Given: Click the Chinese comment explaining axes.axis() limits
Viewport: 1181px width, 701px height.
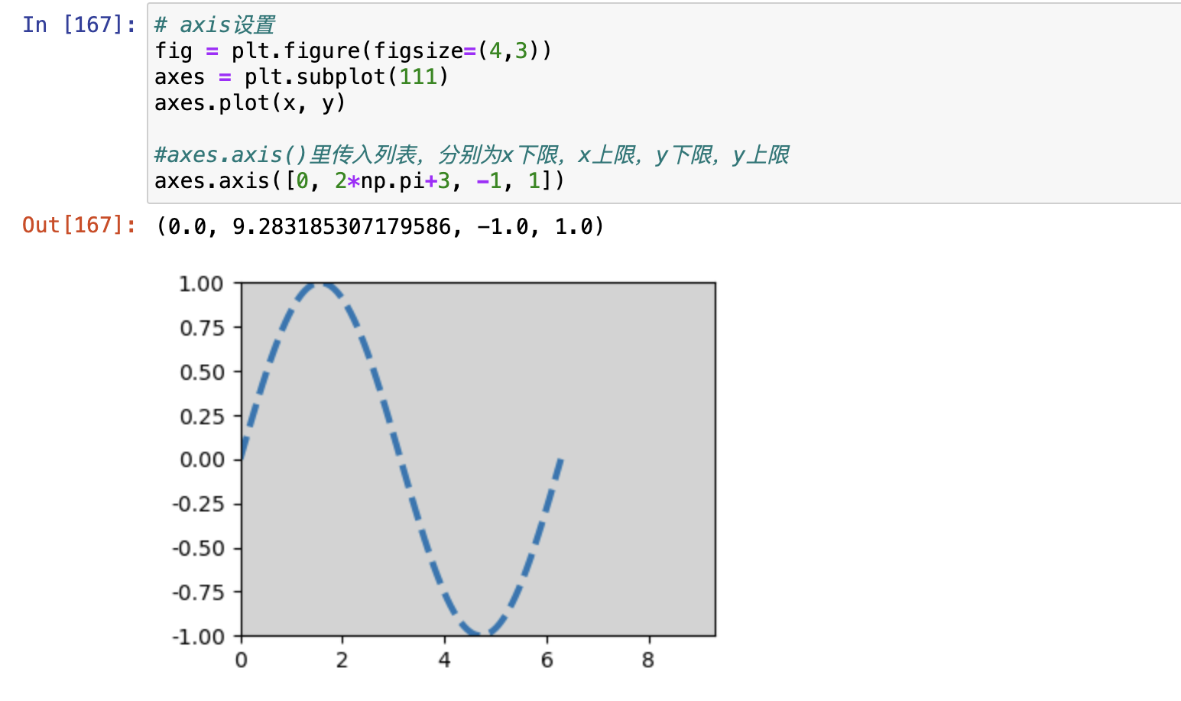Looking at the screenshot, I should (x=472, y=155).
